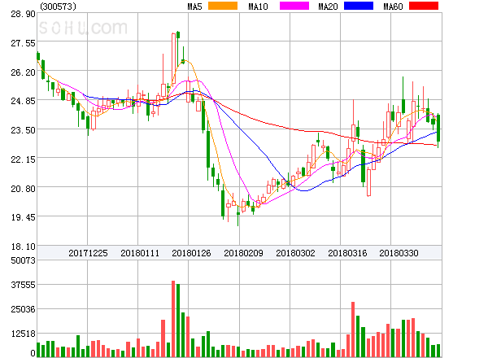The height and width of the screenshot is (358, 488).
Task: Click the MA20 legend label
Action: [328, 7]
